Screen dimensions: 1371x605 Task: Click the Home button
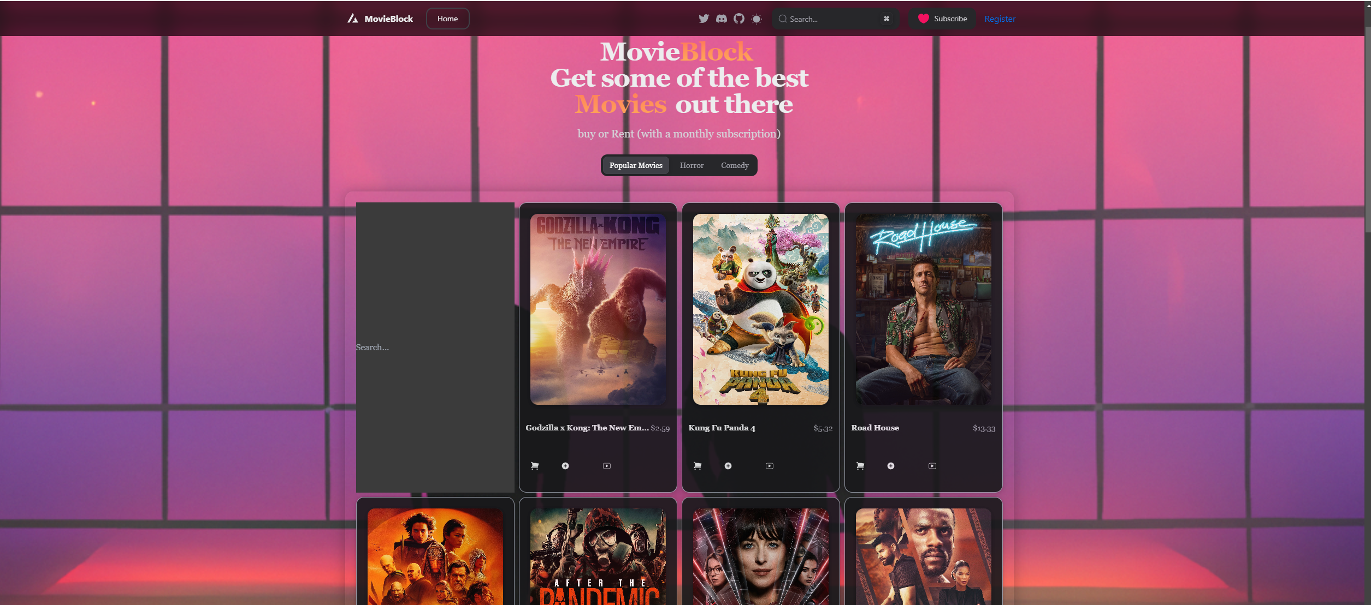click(447, 18)
